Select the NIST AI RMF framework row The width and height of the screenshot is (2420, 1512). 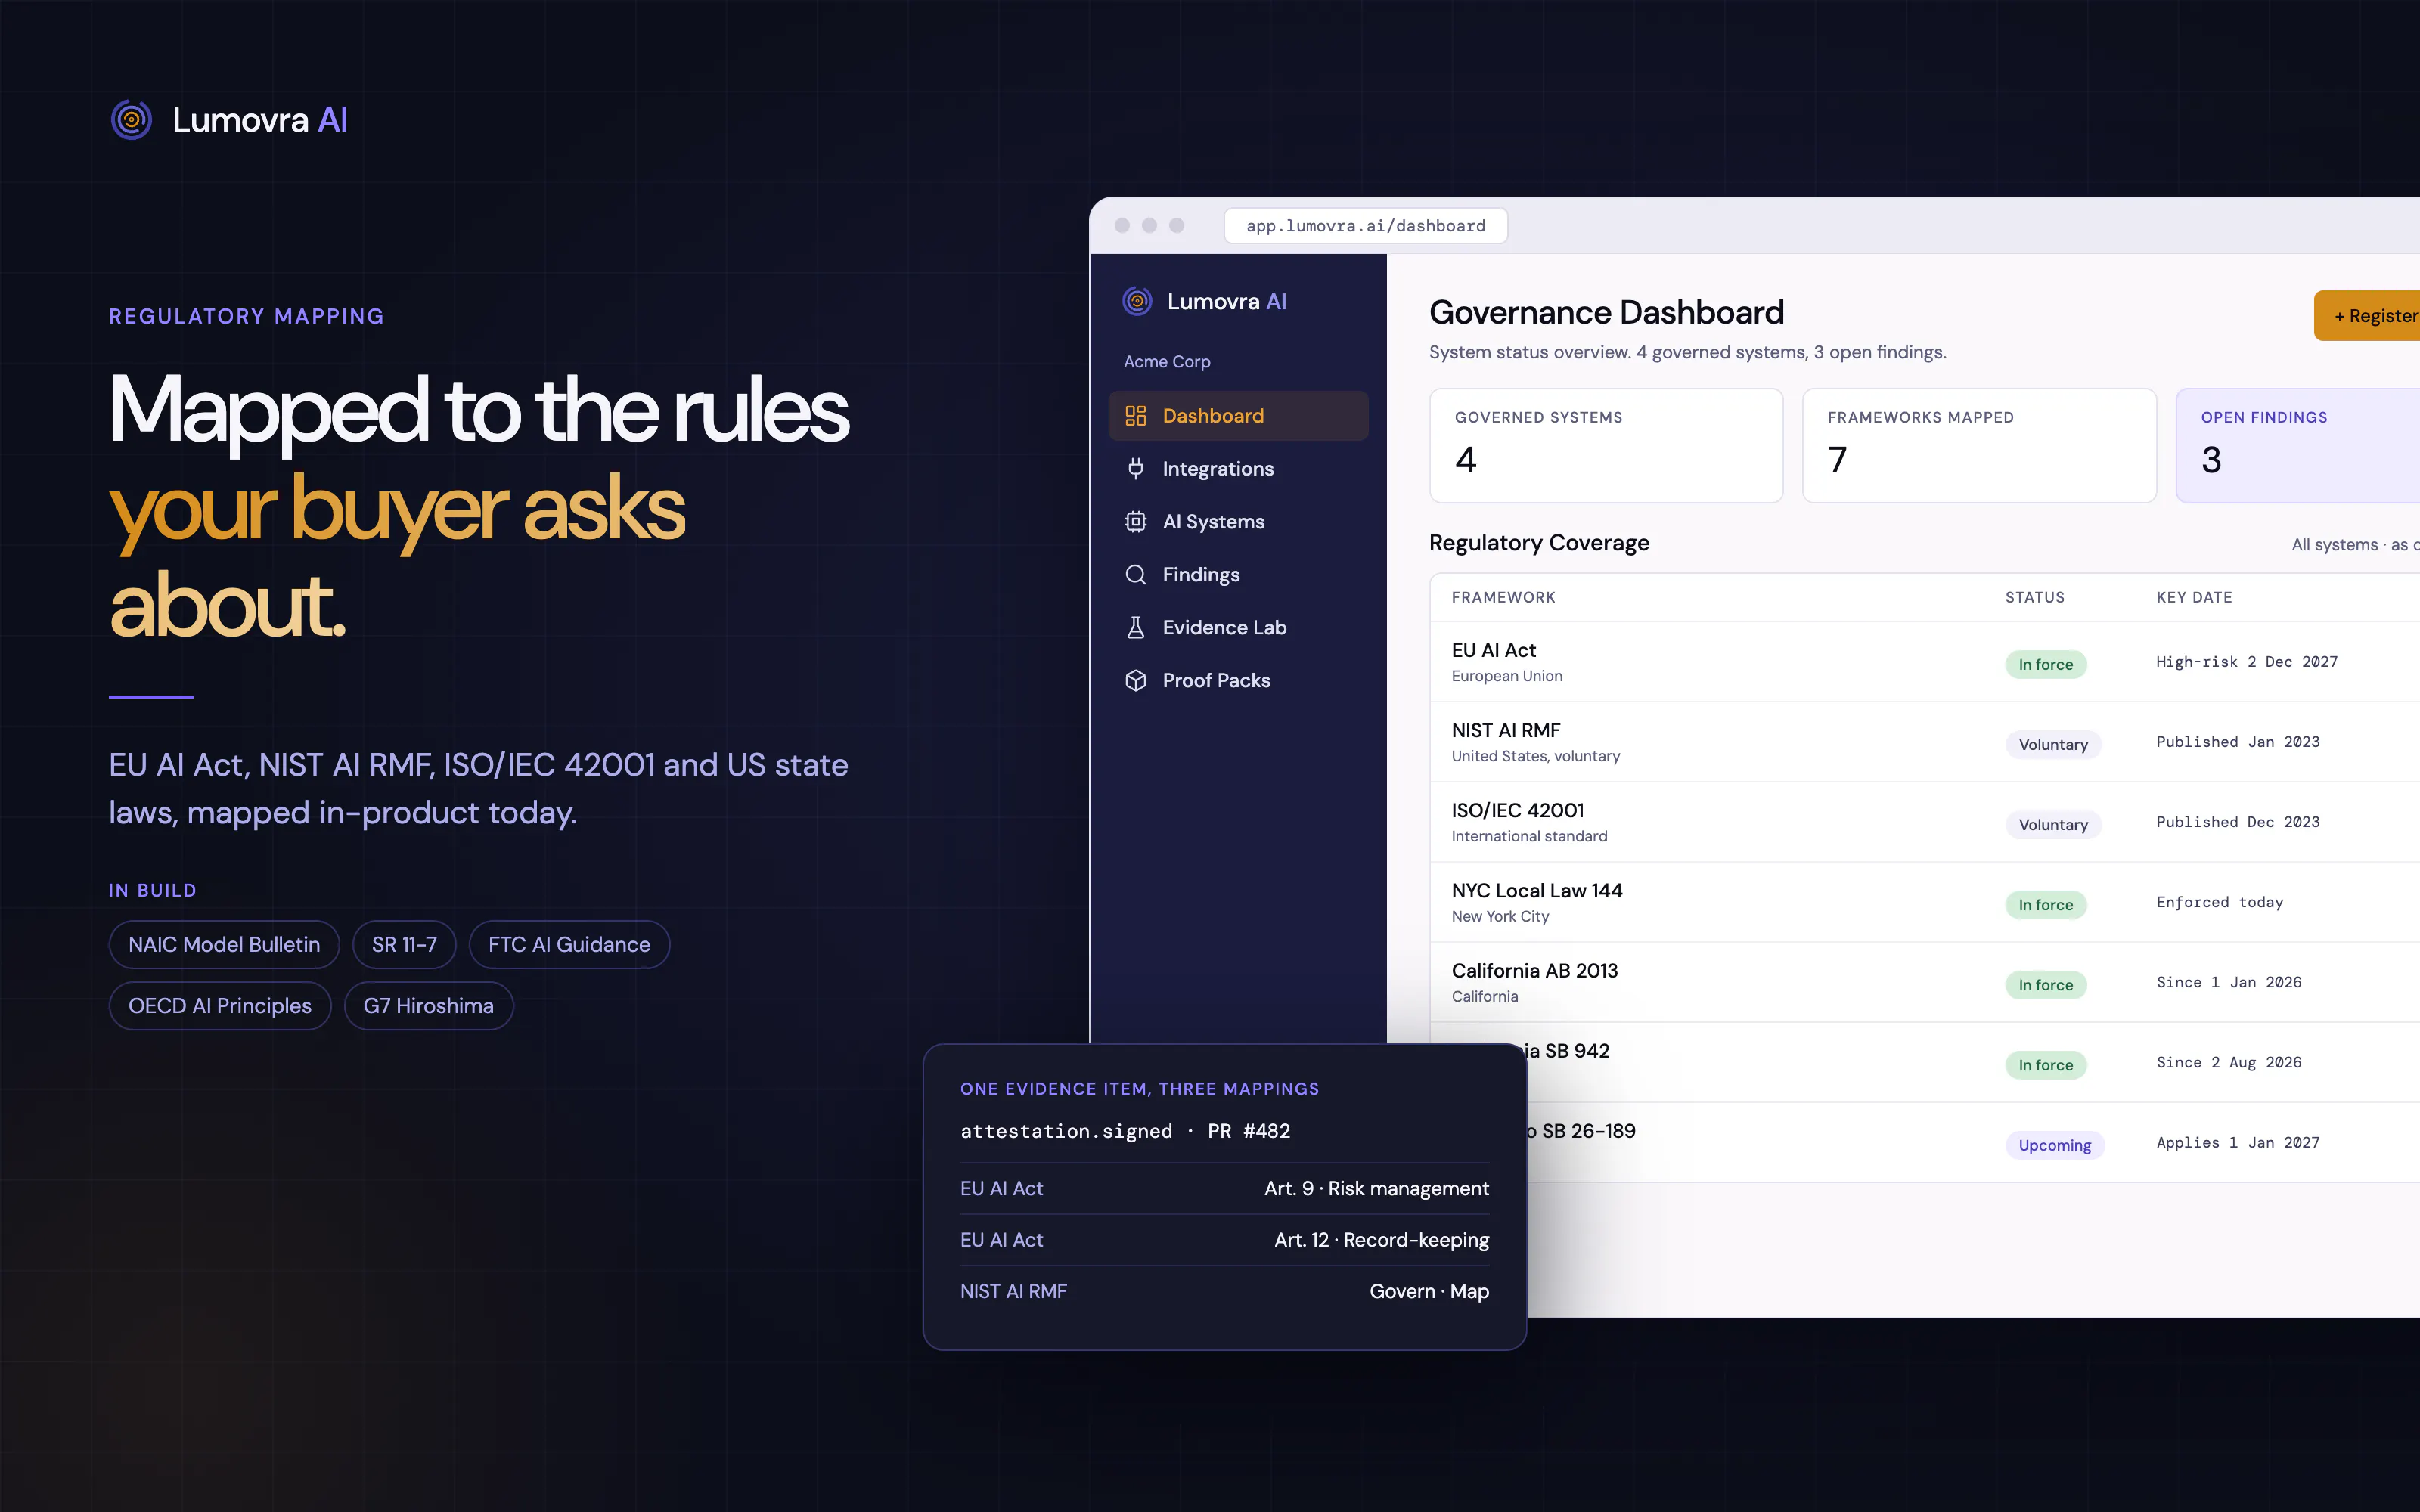pyautogui.click(x=1925, y=742)
